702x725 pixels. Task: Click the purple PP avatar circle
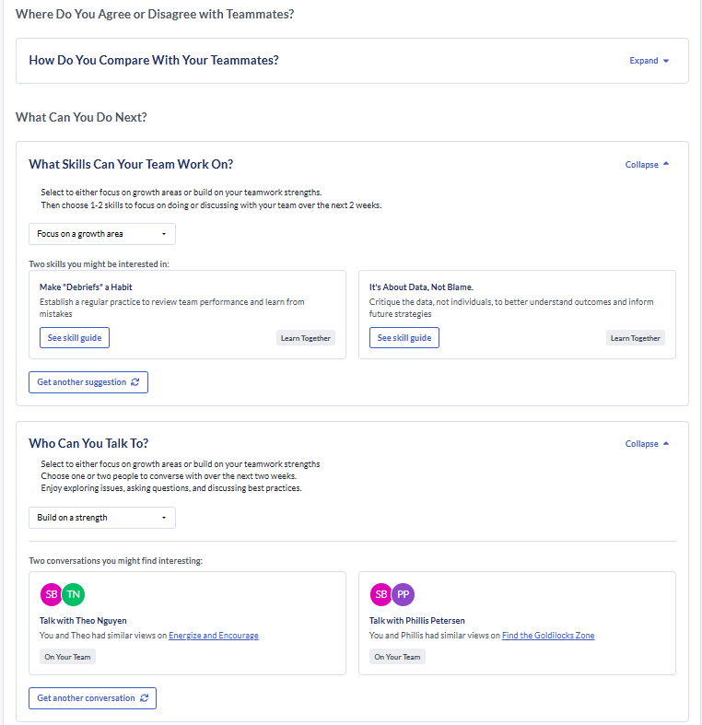[403, 594]
